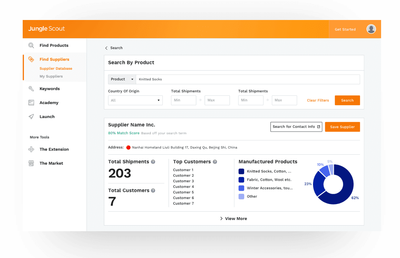Click the 203 total shipments value
This screenshot has width=400, height=258.
(119, 174)
